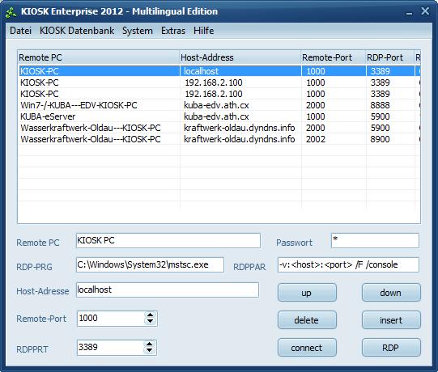Focus the RDPPAR parameters field
This screenshot has width=438, height=372.
pyautogui.click(x=348, y=264)
